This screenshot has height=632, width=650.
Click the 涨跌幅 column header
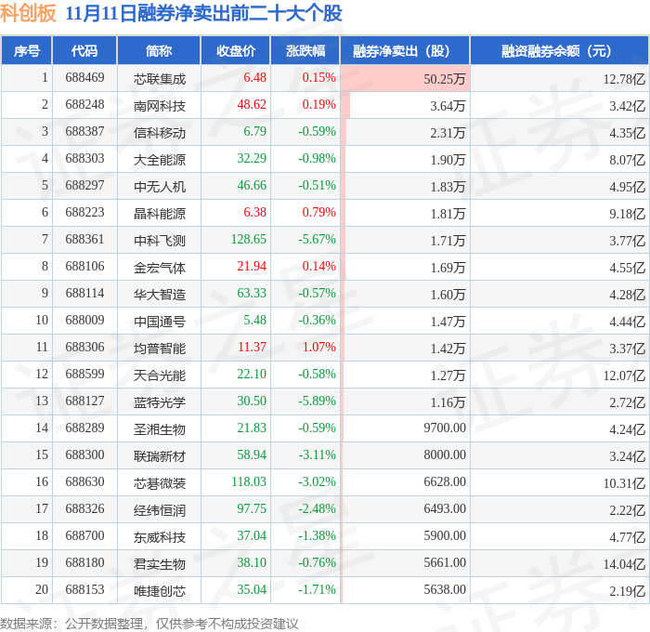[x=305, y=50]
